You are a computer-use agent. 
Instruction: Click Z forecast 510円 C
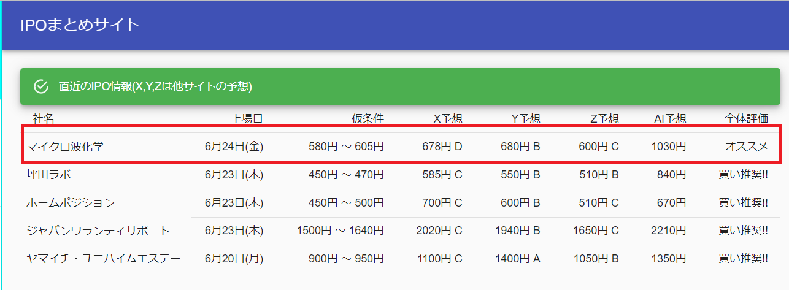(x=599, y=203)
